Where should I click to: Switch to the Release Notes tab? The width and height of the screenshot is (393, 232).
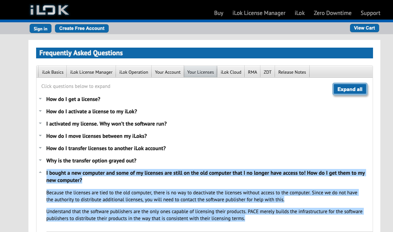[292, 72]
